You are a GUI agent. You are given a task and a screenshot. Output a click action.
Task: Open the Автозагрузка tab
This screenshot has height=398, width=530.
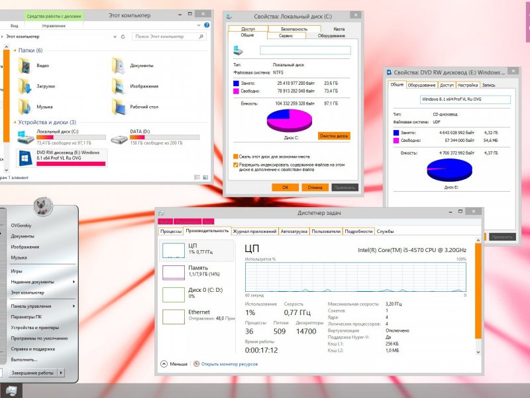[294, 231]
